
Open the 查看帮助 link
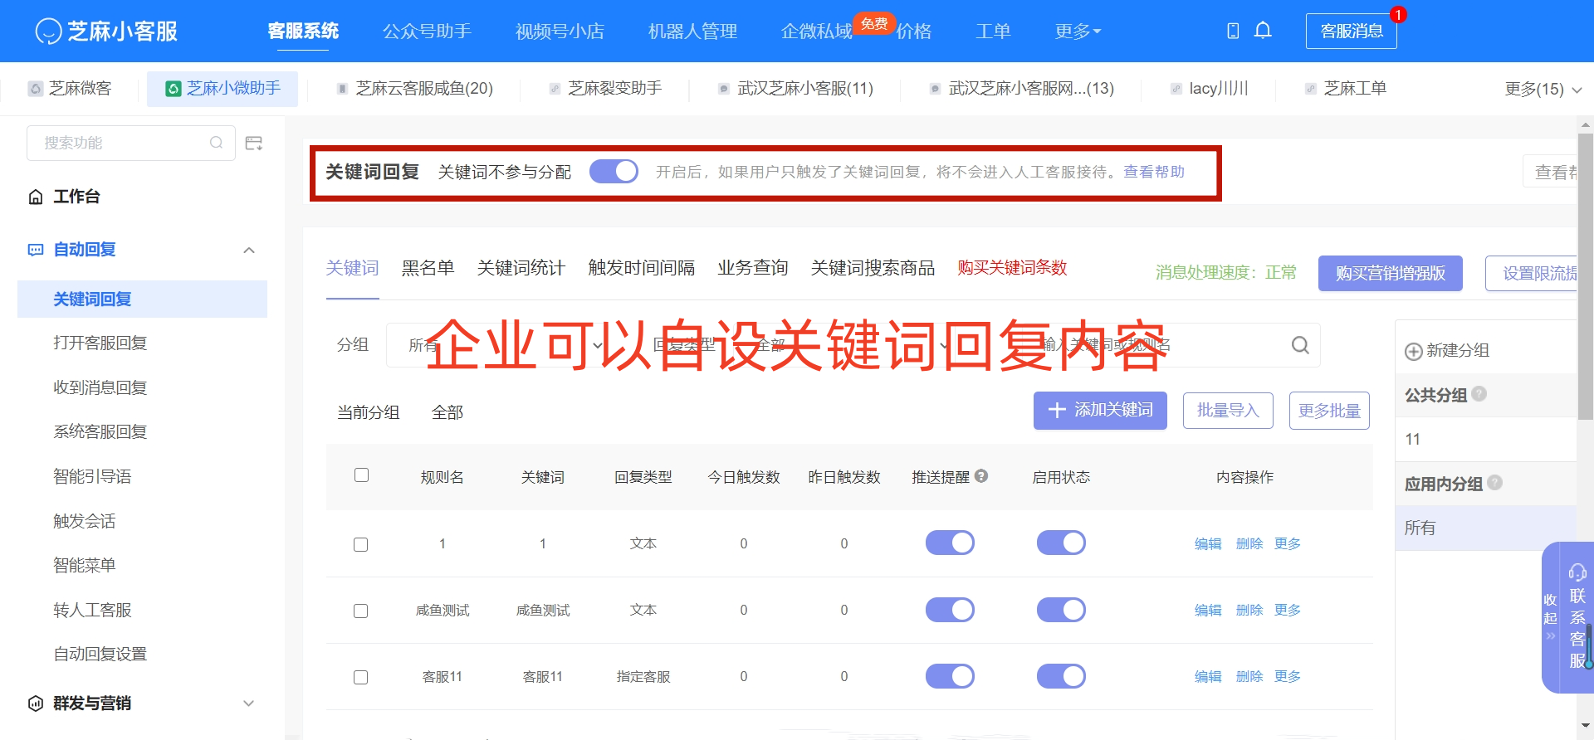(x=1154, y=172)
